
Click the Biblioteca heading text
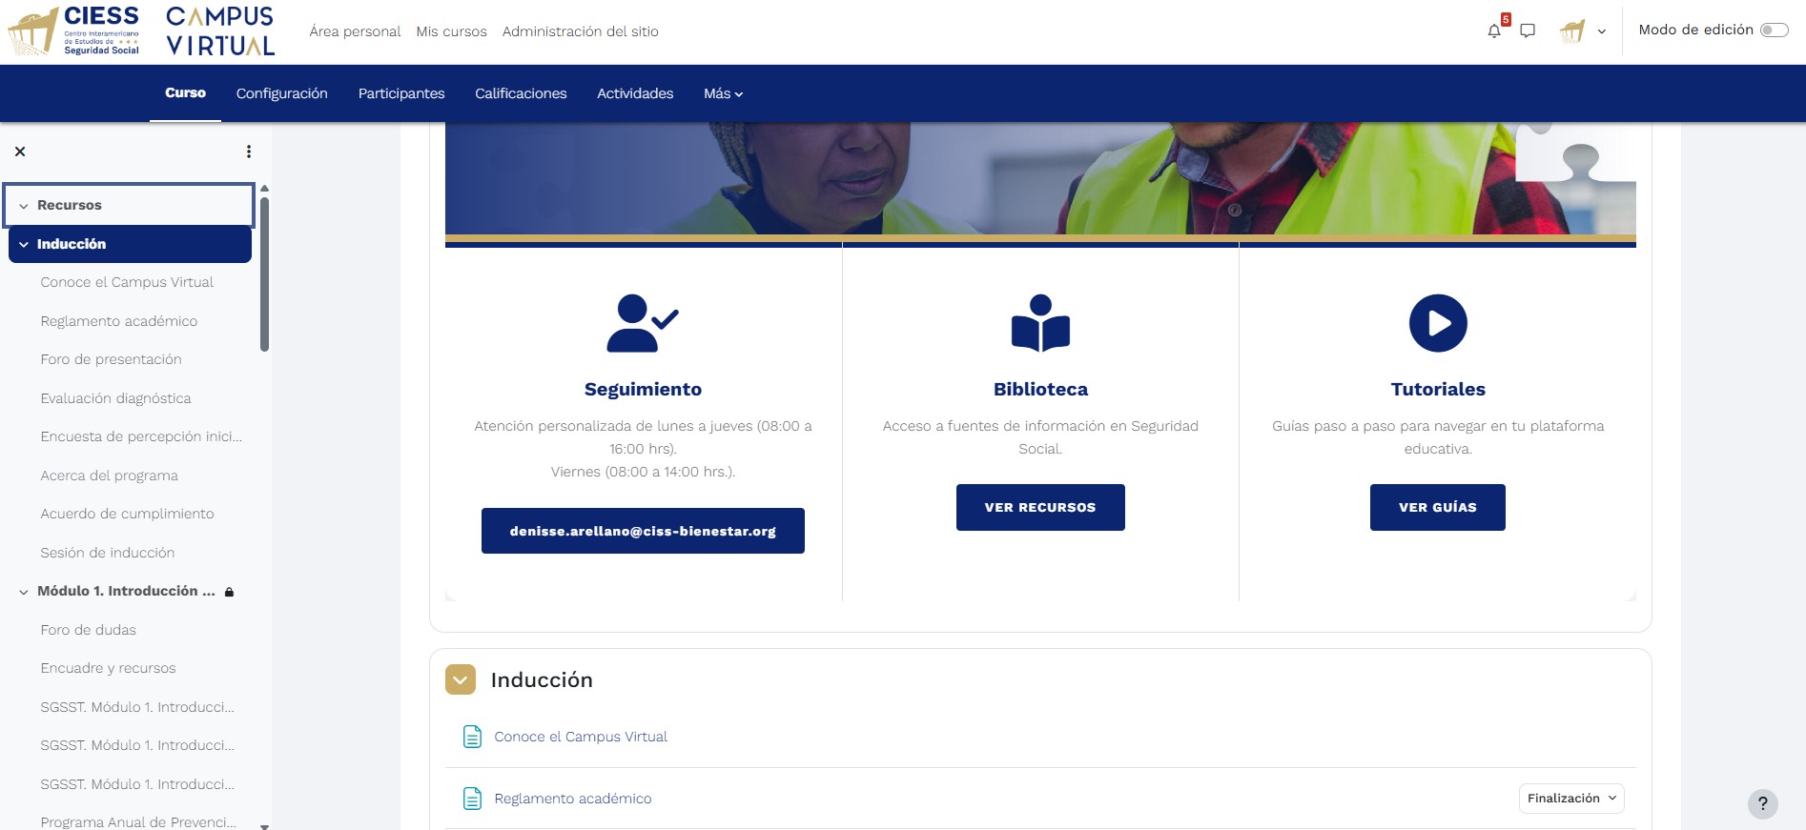1040,389
